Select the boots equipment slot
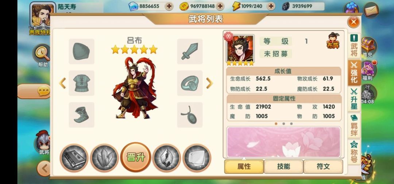 [x=81, y=115]
